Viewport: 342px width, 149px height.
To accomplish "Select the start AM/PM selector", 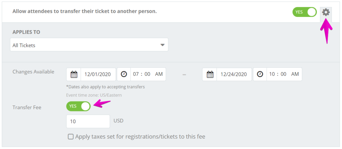I will click(159, 74).
